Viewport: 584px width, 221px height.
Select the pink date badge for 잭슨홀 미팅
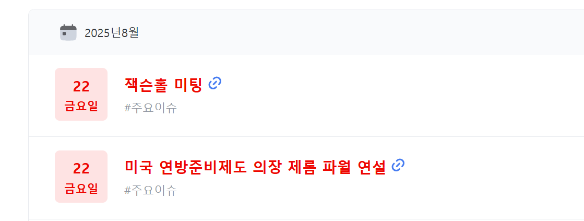(81, 94)
